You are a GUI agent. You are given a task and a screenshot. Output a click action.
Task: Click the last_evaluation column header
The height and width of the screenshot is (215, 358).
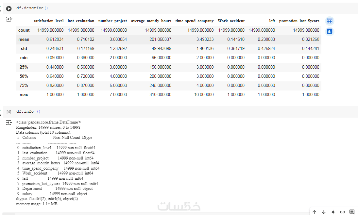pos(81,21)
